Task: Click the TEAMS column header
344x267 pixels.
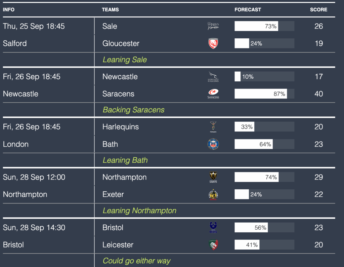Action: click(110, 10)
